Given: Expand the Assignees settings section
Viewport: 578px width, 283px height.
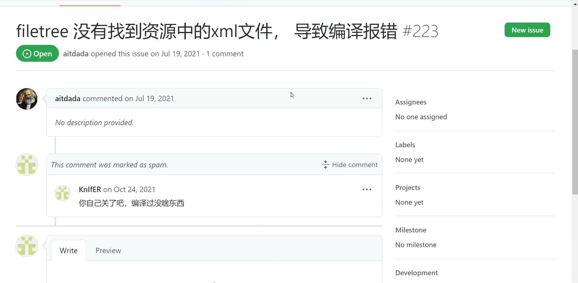Looking at the screenshot, I should coord(410,102).
